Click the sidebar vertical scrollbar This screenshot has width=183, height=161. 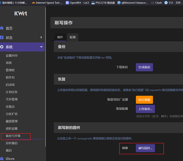45,77
